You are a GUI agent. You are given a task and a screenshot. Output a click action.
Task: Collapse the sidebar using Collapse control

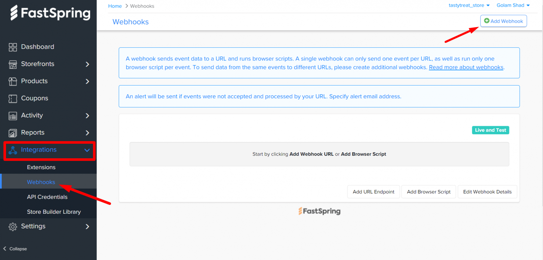[x=15, y=249]
